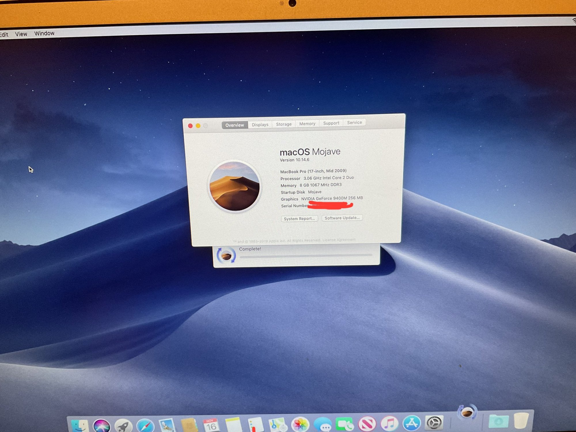Click the macOS Mojave dune image
The width and height of the screenshot is (576, 432).
(234, 186)
